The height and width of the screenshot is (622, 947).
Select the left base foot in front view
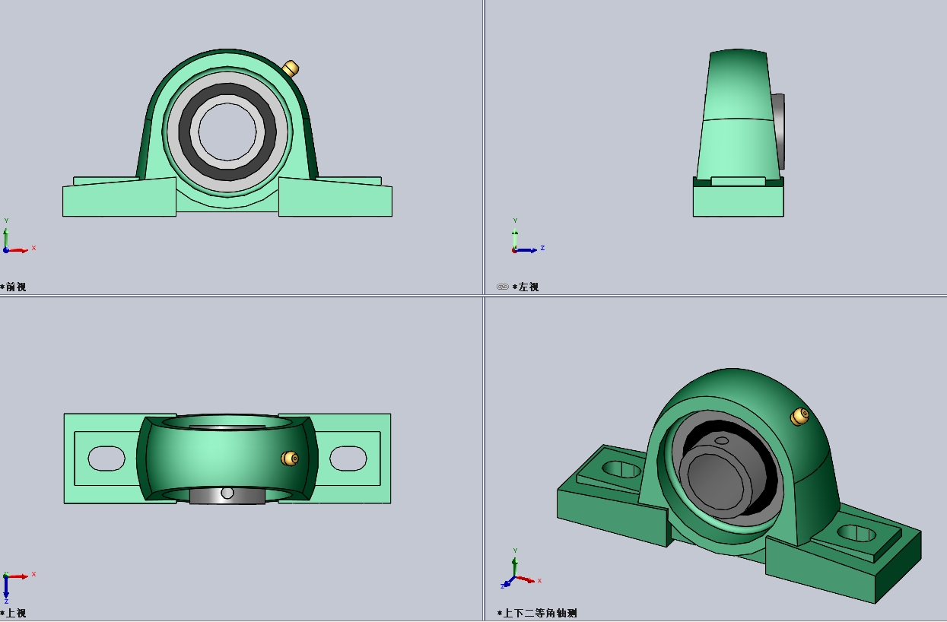point(119,198)
